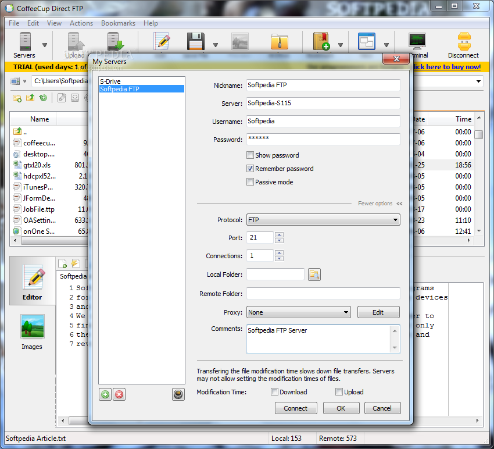Click in the Server input field
The image size is (494, 449).
(323, 103)
